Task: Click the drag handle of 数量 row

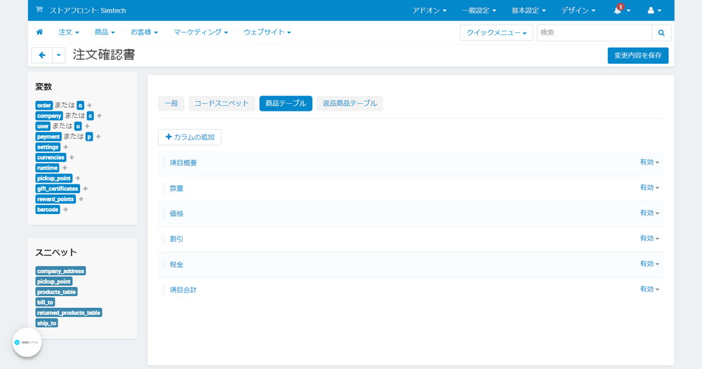Action: coord(164,188)
